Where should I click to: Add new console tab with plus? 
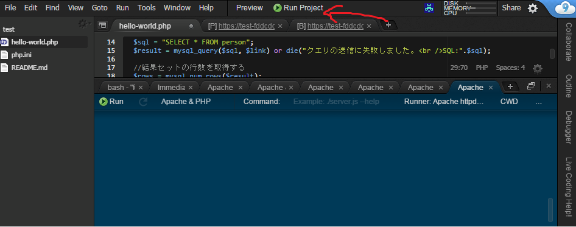click(510, 86)
